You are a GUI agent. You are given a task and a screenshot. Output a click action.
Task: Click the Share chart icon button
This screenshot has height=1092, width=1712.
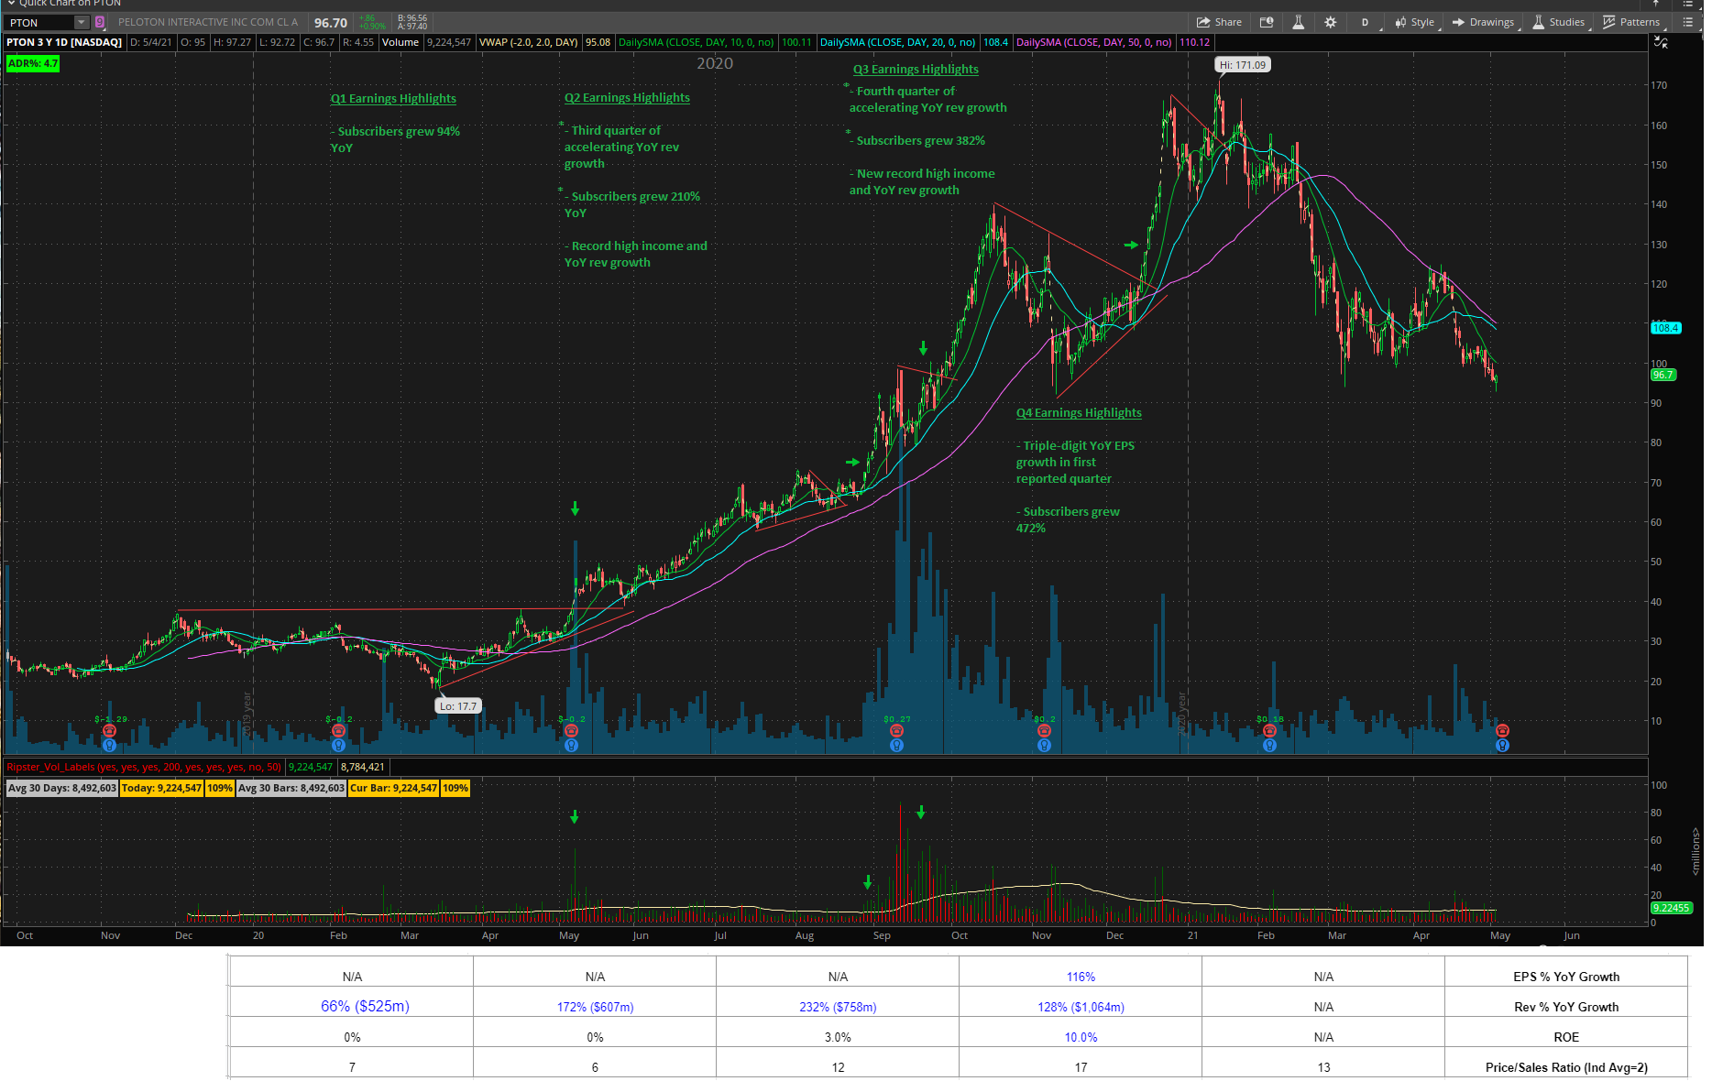pyautogui.click(x=1218, y=22)
